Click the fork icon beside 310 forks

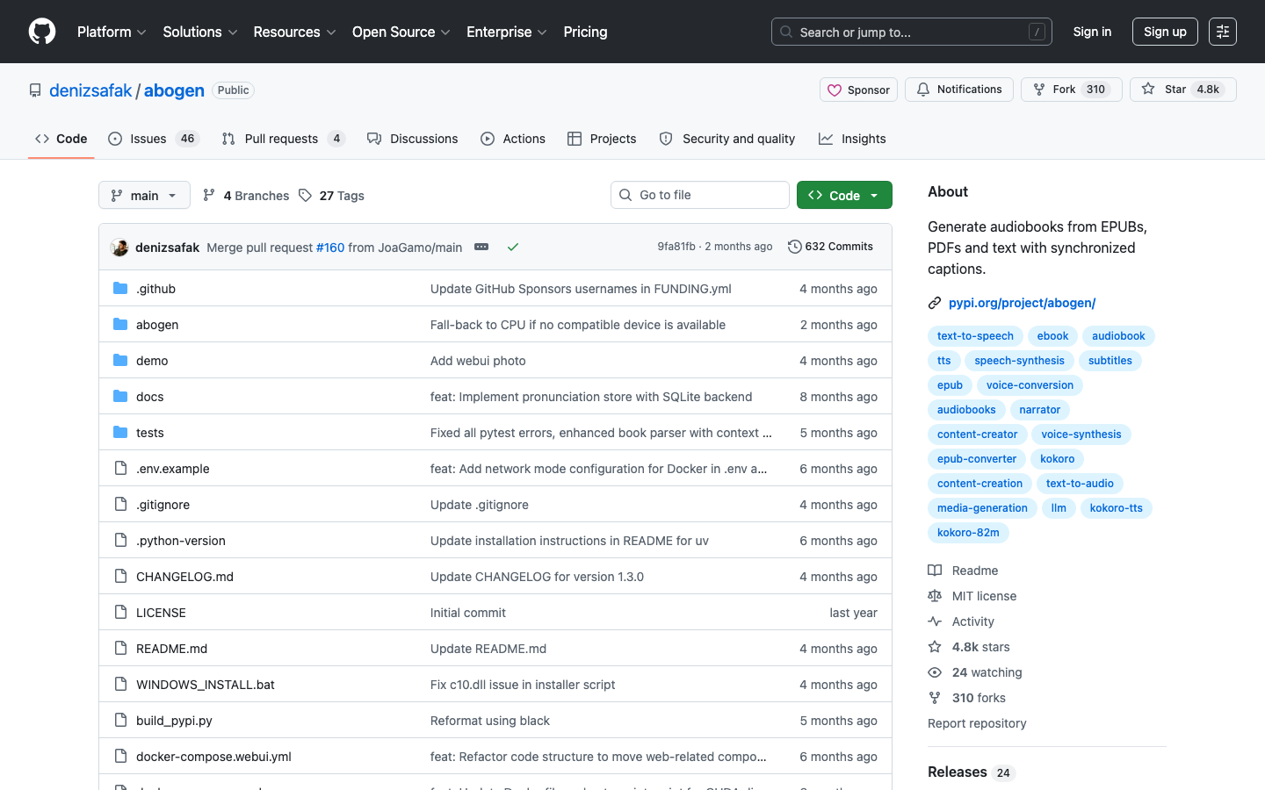click(x=935, y=698)
